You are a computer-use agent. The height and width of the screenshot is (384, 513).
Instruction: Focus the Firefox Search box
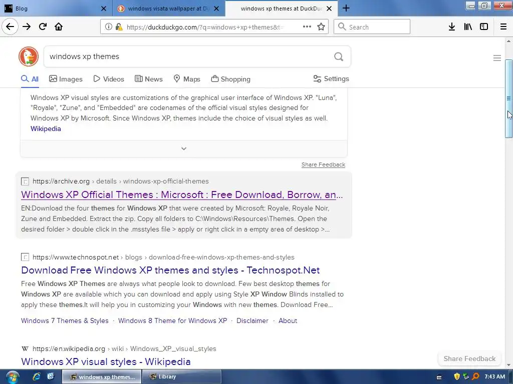372,26
